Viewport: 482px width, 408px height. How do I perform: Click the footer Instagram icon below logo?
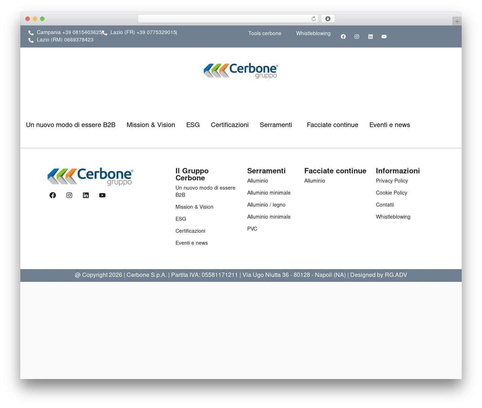coord(69,195)
